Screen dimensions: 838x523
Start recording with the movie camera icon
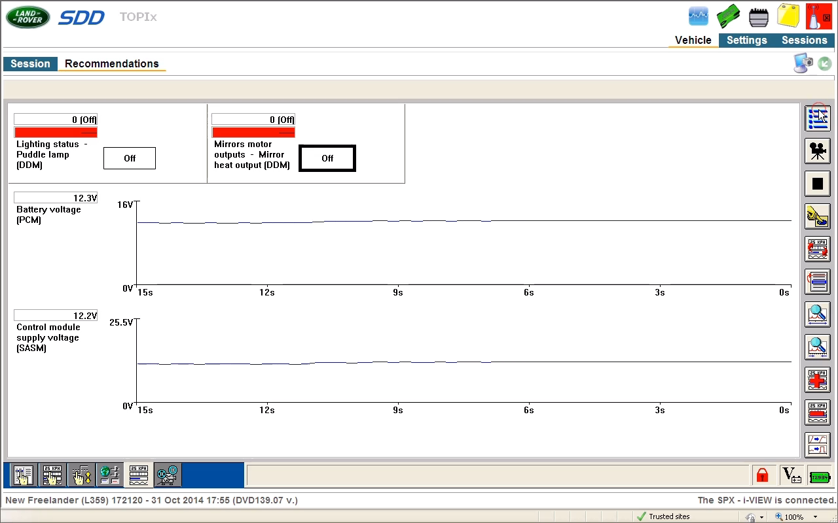817,151
